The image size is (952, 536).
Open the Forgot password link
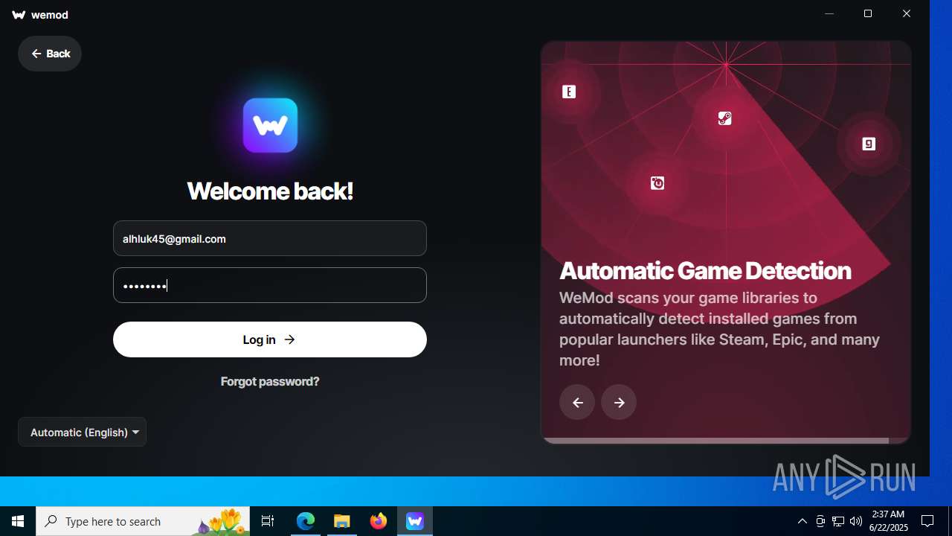point(270,381)
